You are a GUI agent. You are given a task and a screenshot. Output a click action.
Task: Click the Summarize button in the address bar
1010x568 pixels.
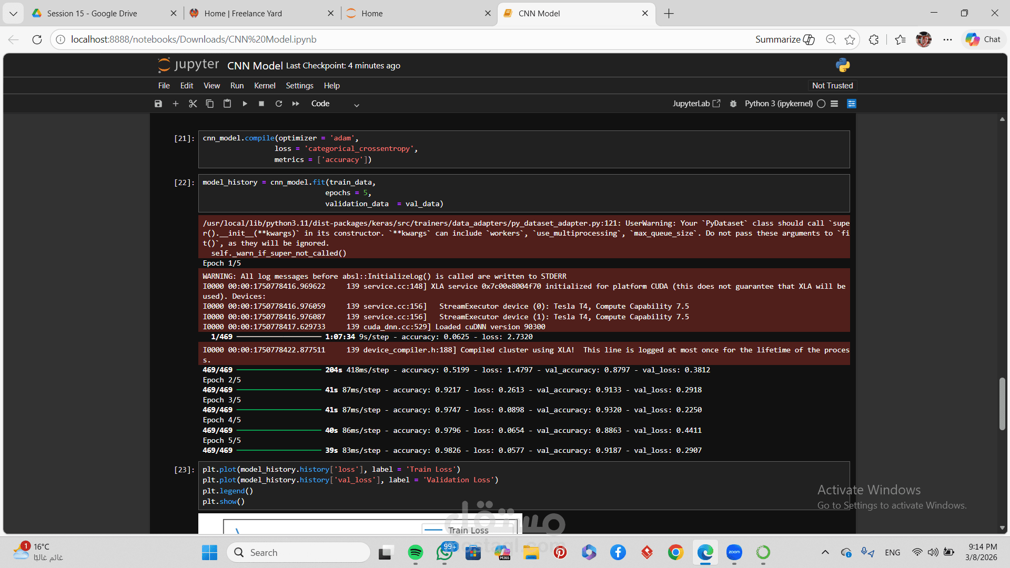click(x=784, y=39)
